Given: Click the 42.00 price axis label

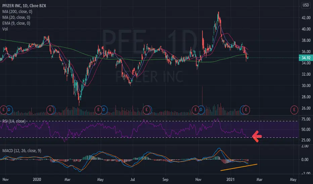Looking at the screenshot, I should (306, 18).
